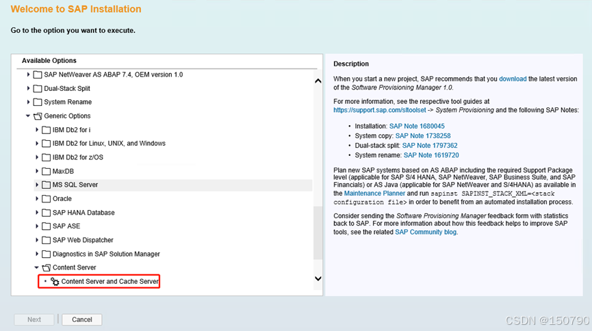This screenshot has width=592, height=331.
Task: Expand the SAP ASE node
Action: [x=37, y=226]
